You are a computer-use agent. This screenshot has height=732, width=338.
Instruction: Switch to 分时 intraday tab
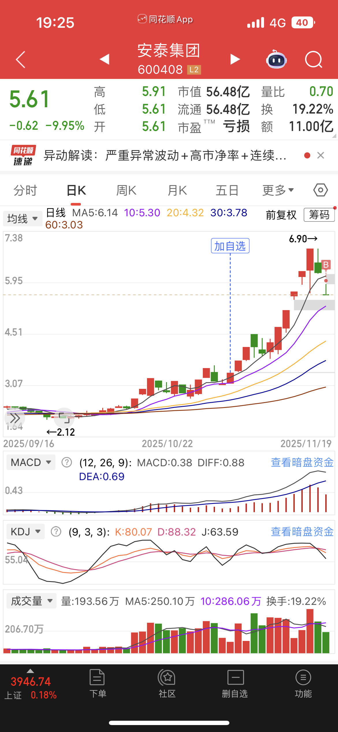25,191
